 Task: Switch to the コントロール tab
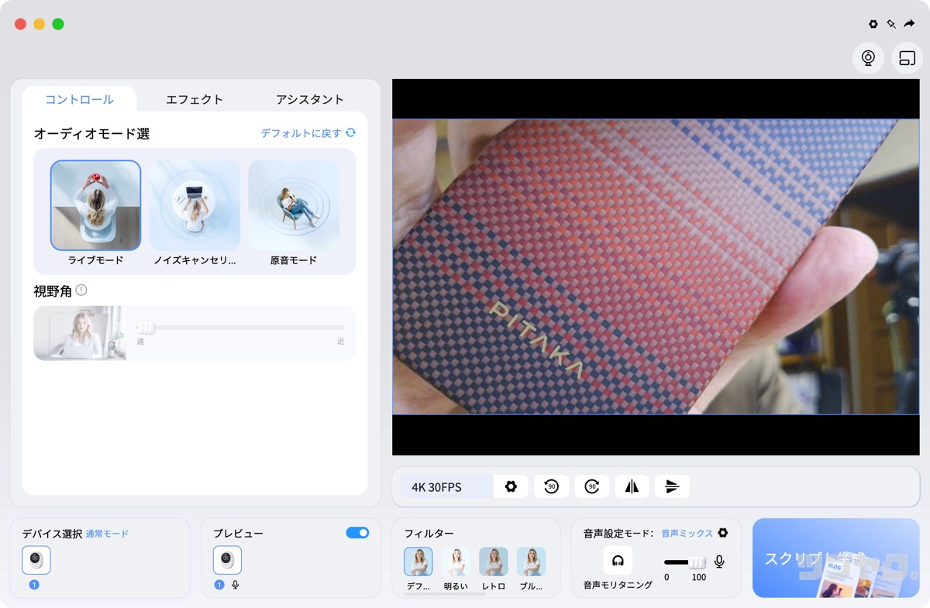pyautogui.click(x=79, y=99)
